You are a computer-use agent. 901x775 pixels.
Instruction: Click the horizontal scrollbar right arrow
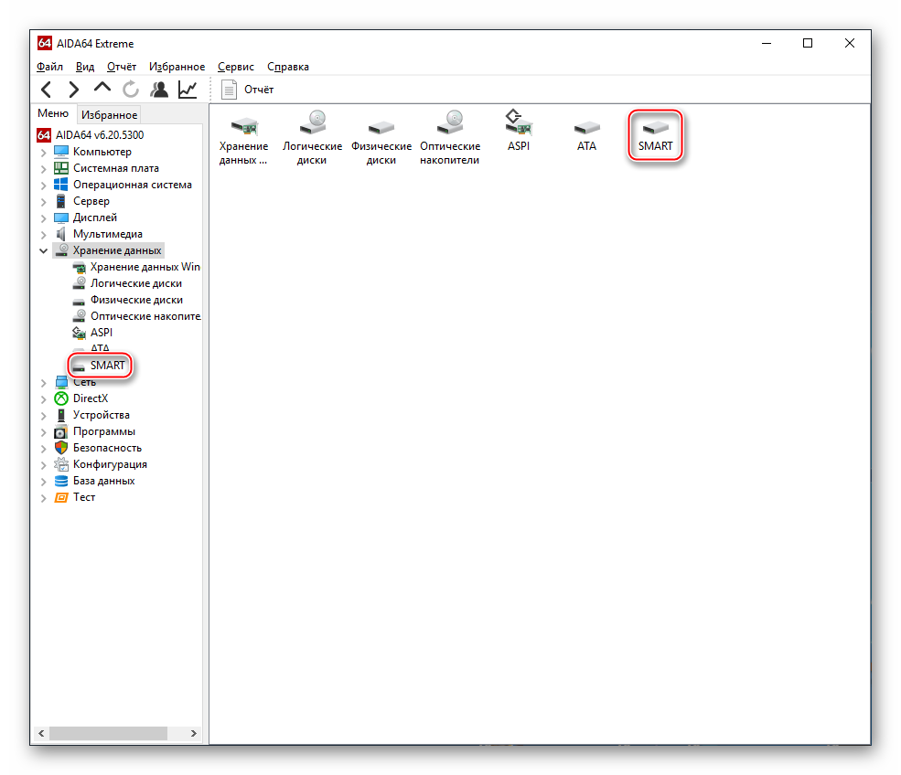[x=194, y=733]
